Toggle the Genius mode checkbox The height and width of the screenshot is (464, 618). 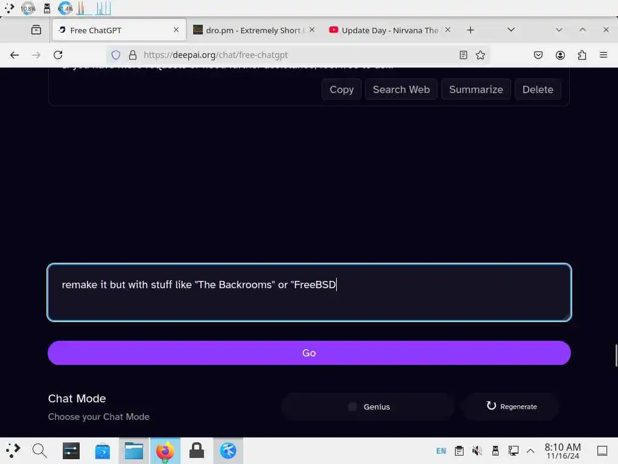[352, 407]
